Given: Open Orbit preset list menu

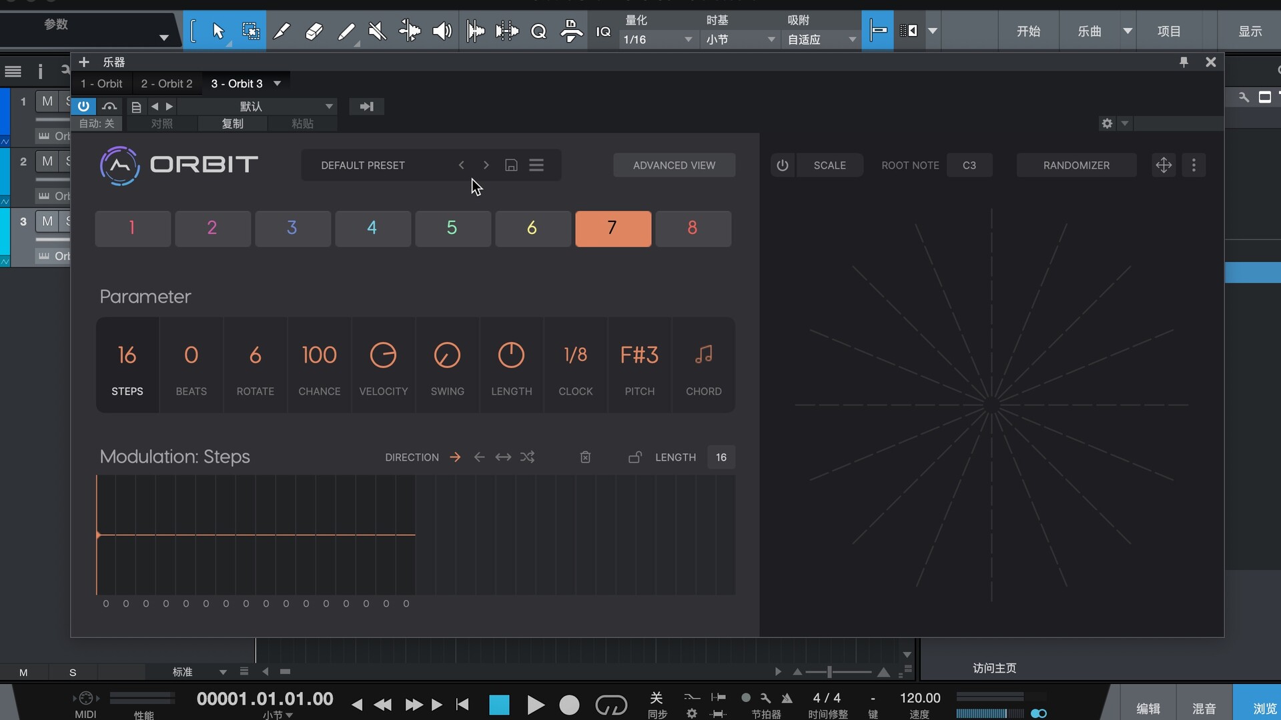Looking at the screenshot, I should [536, 165].
